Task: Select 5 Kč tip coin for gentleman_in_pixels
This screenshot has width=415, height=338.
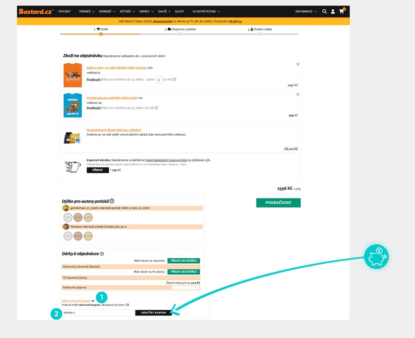Action: coord(68,217)
